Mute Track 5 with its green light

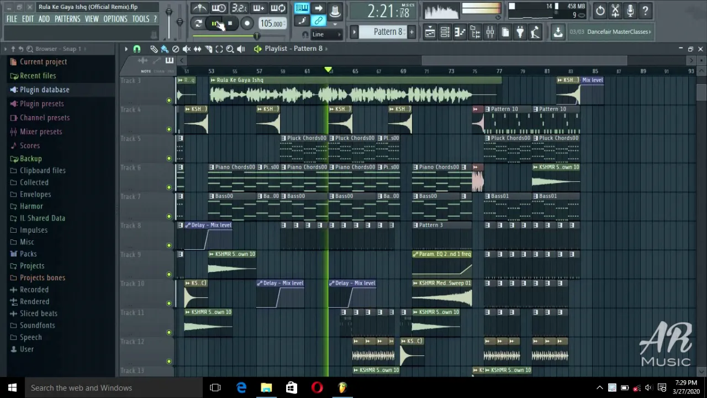pyautogui.click(x=169, y=158)
